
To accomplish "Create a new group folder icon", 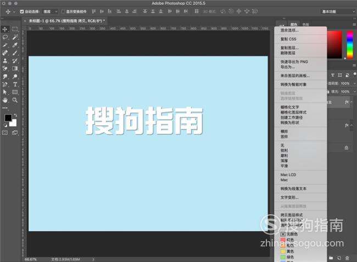I will pos(331,258).
